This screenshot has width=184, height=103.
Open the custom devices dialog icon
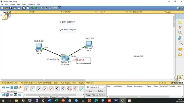tap(59, 8)
